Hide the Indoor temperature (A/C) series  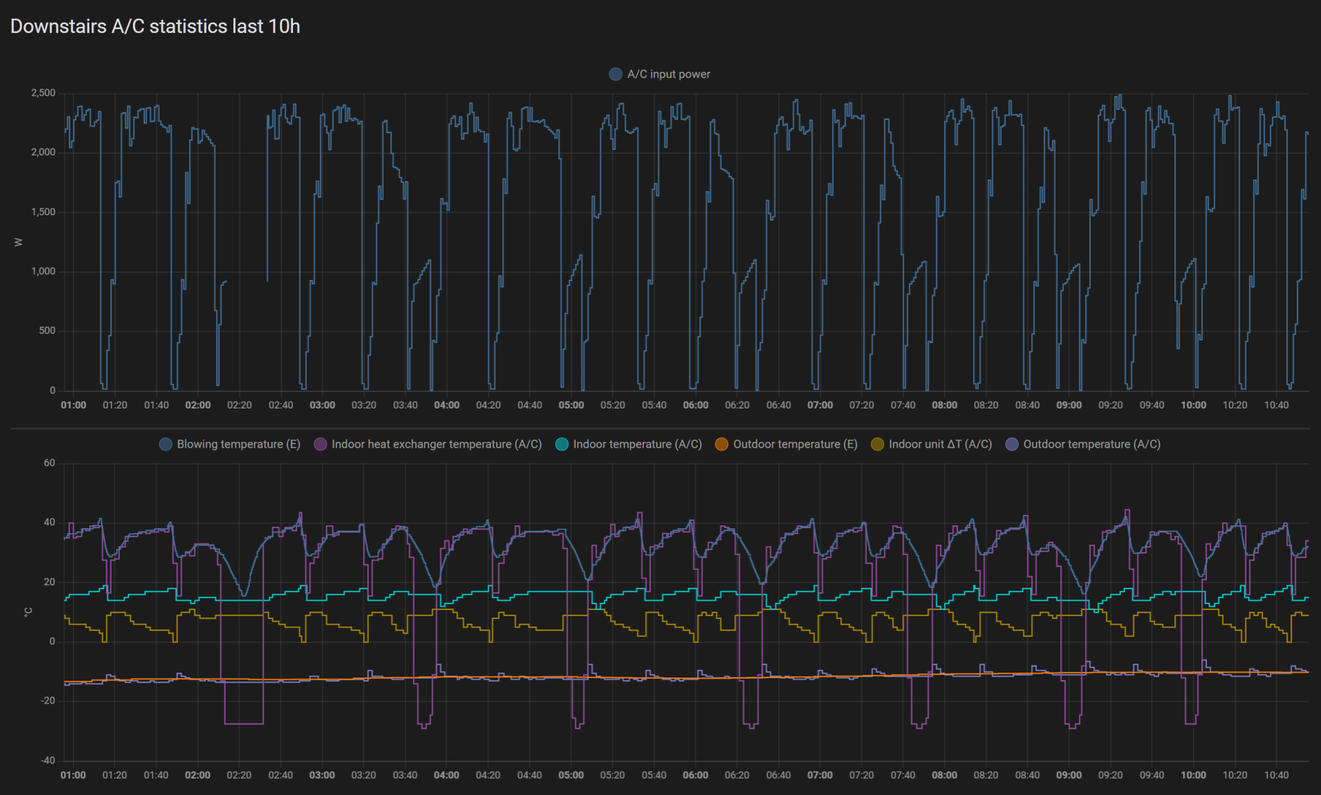click(x=637, y=444)
